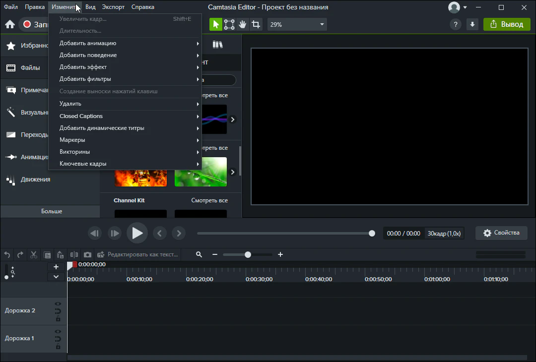Click the scissors cut icon
536x362 pixels.
click(34, 254)
